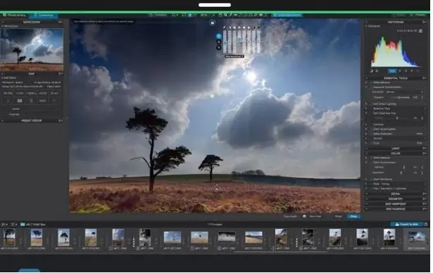
Task: Adjust the Exposure slider
Action: point(401,97)
